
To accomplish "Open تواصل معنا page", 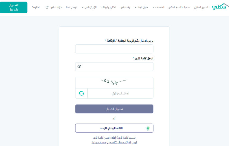I will tap(71, 7).
